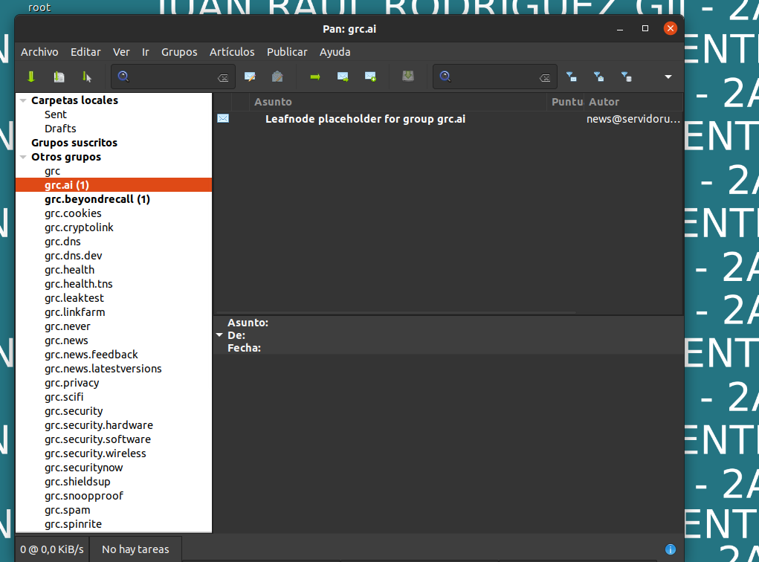Sort articles by Autor column header
The image size is (759, 562).
tap(633, 102)
